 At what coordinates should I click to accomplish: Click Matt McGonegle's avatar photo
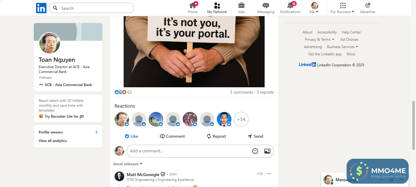click(x=119, y=176)
